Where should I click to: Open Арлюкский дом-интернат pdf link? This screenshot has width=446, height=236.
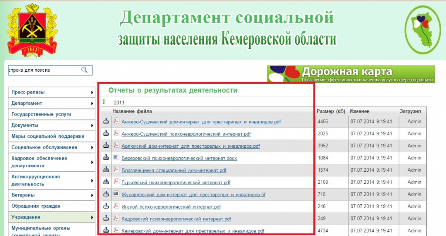click(191, 146)
